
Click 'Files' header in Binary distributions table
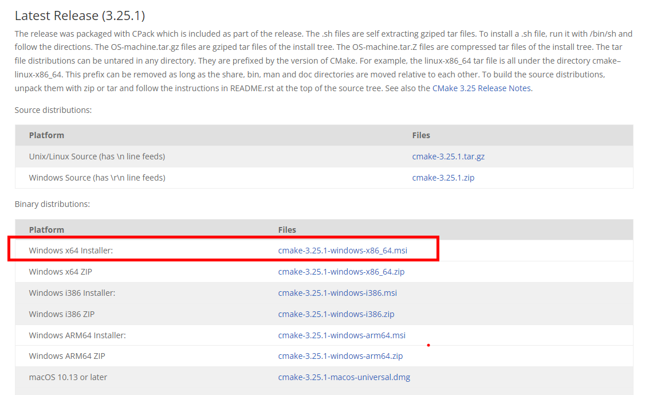pos(287,230)
